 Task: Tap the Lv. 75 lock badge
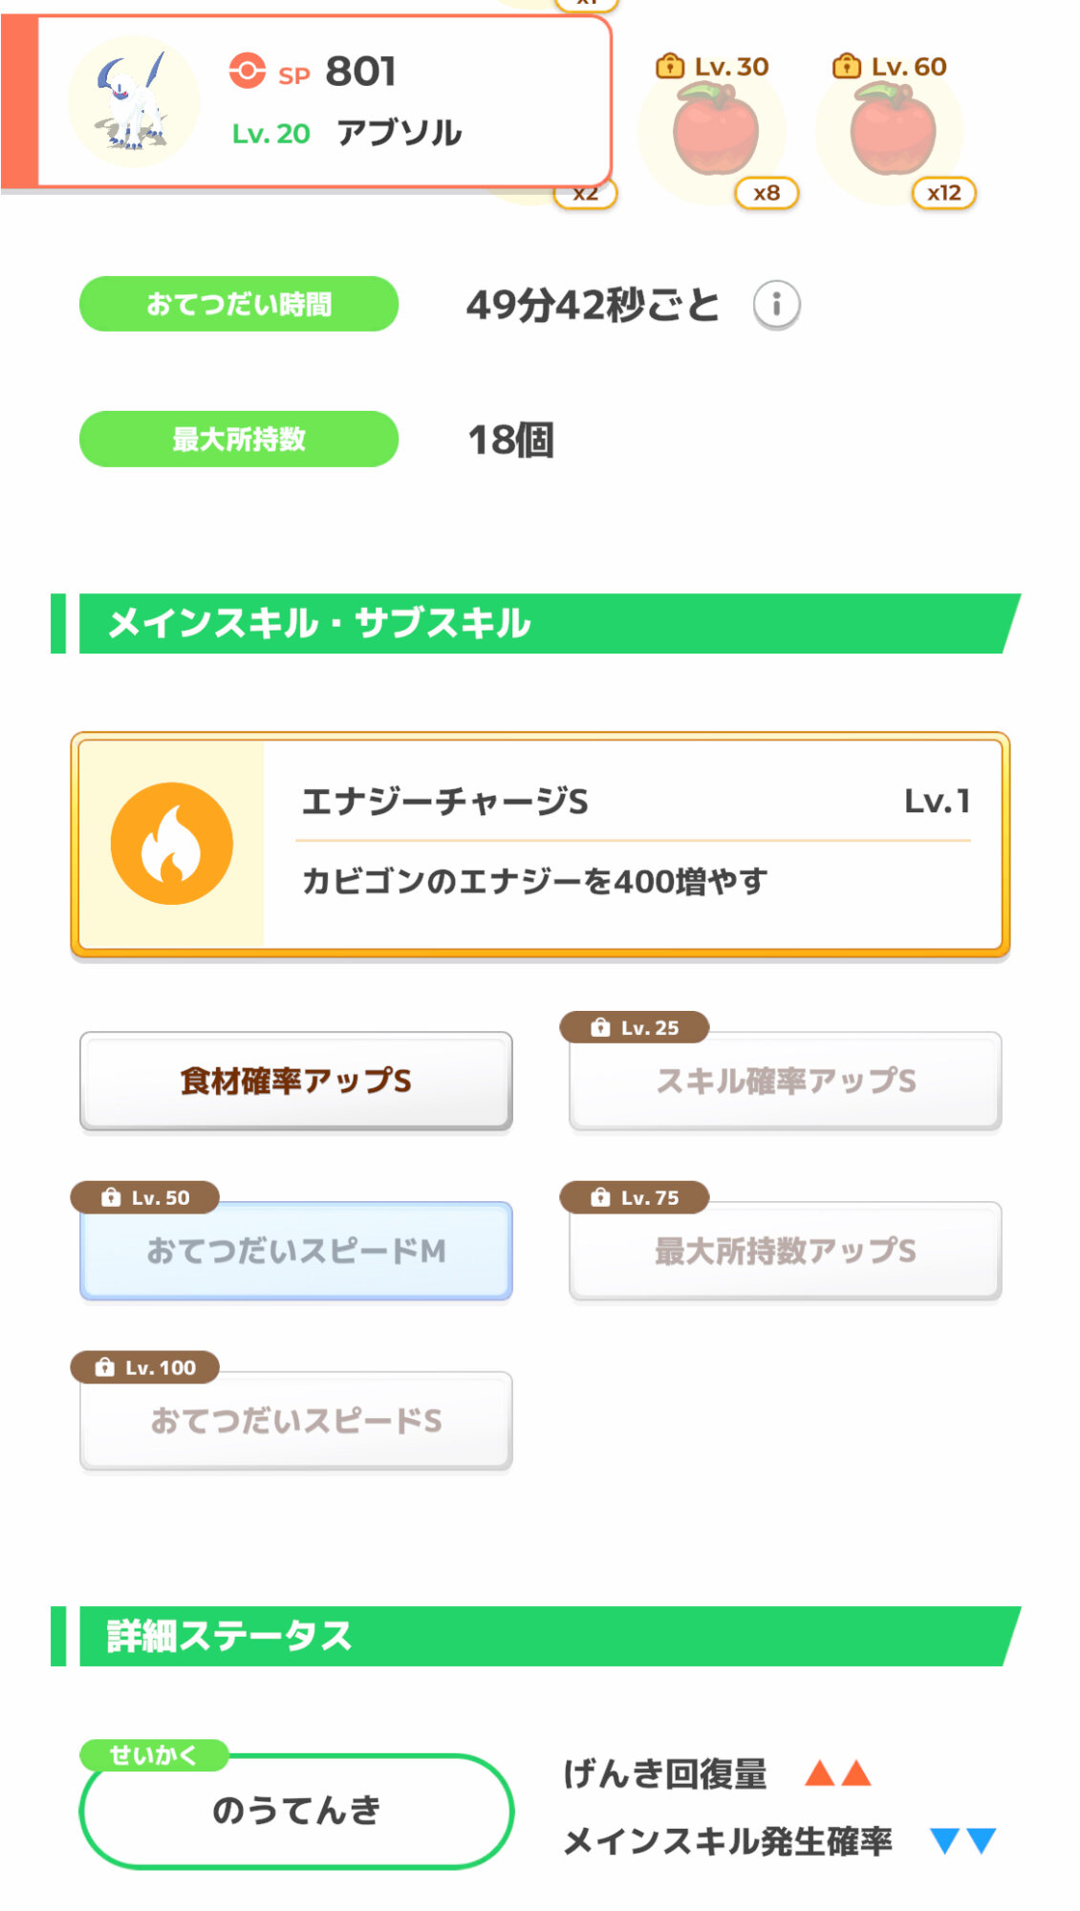click(x=635, y=1197)
